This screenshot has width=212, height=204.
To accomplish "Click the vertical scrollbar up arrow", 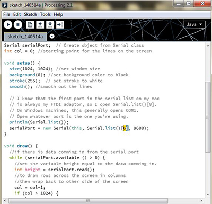I will (x=208, y=46).
